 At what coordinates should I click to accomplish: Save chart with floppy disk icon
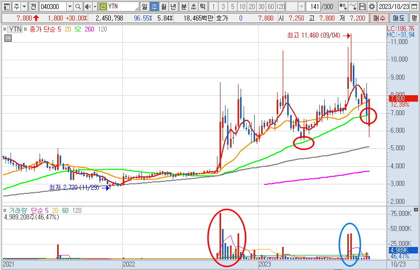coord(362,6)
